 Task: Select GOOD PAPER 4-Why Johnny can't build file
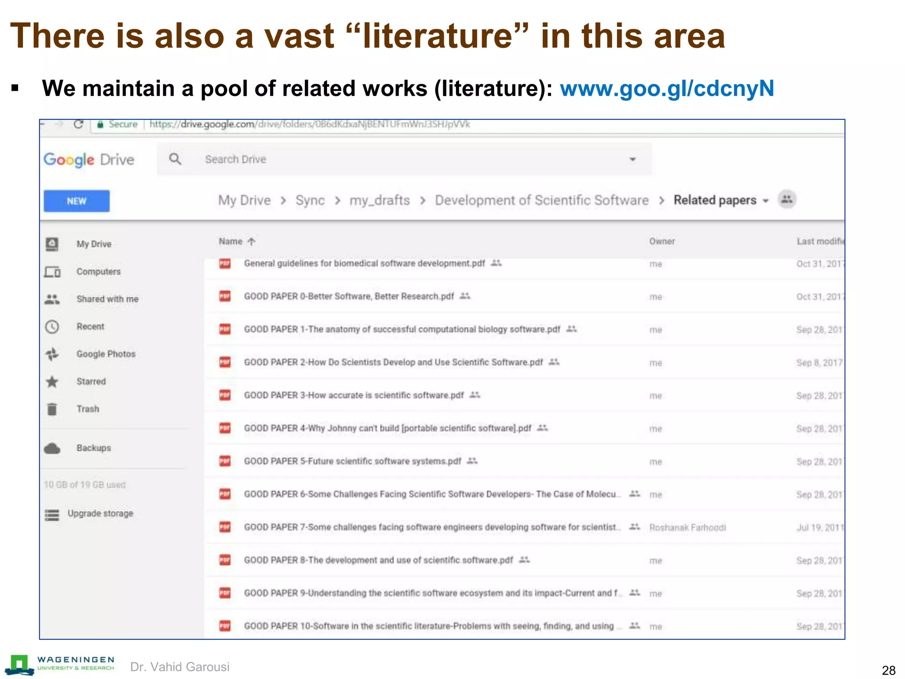[x=388, y=428]
